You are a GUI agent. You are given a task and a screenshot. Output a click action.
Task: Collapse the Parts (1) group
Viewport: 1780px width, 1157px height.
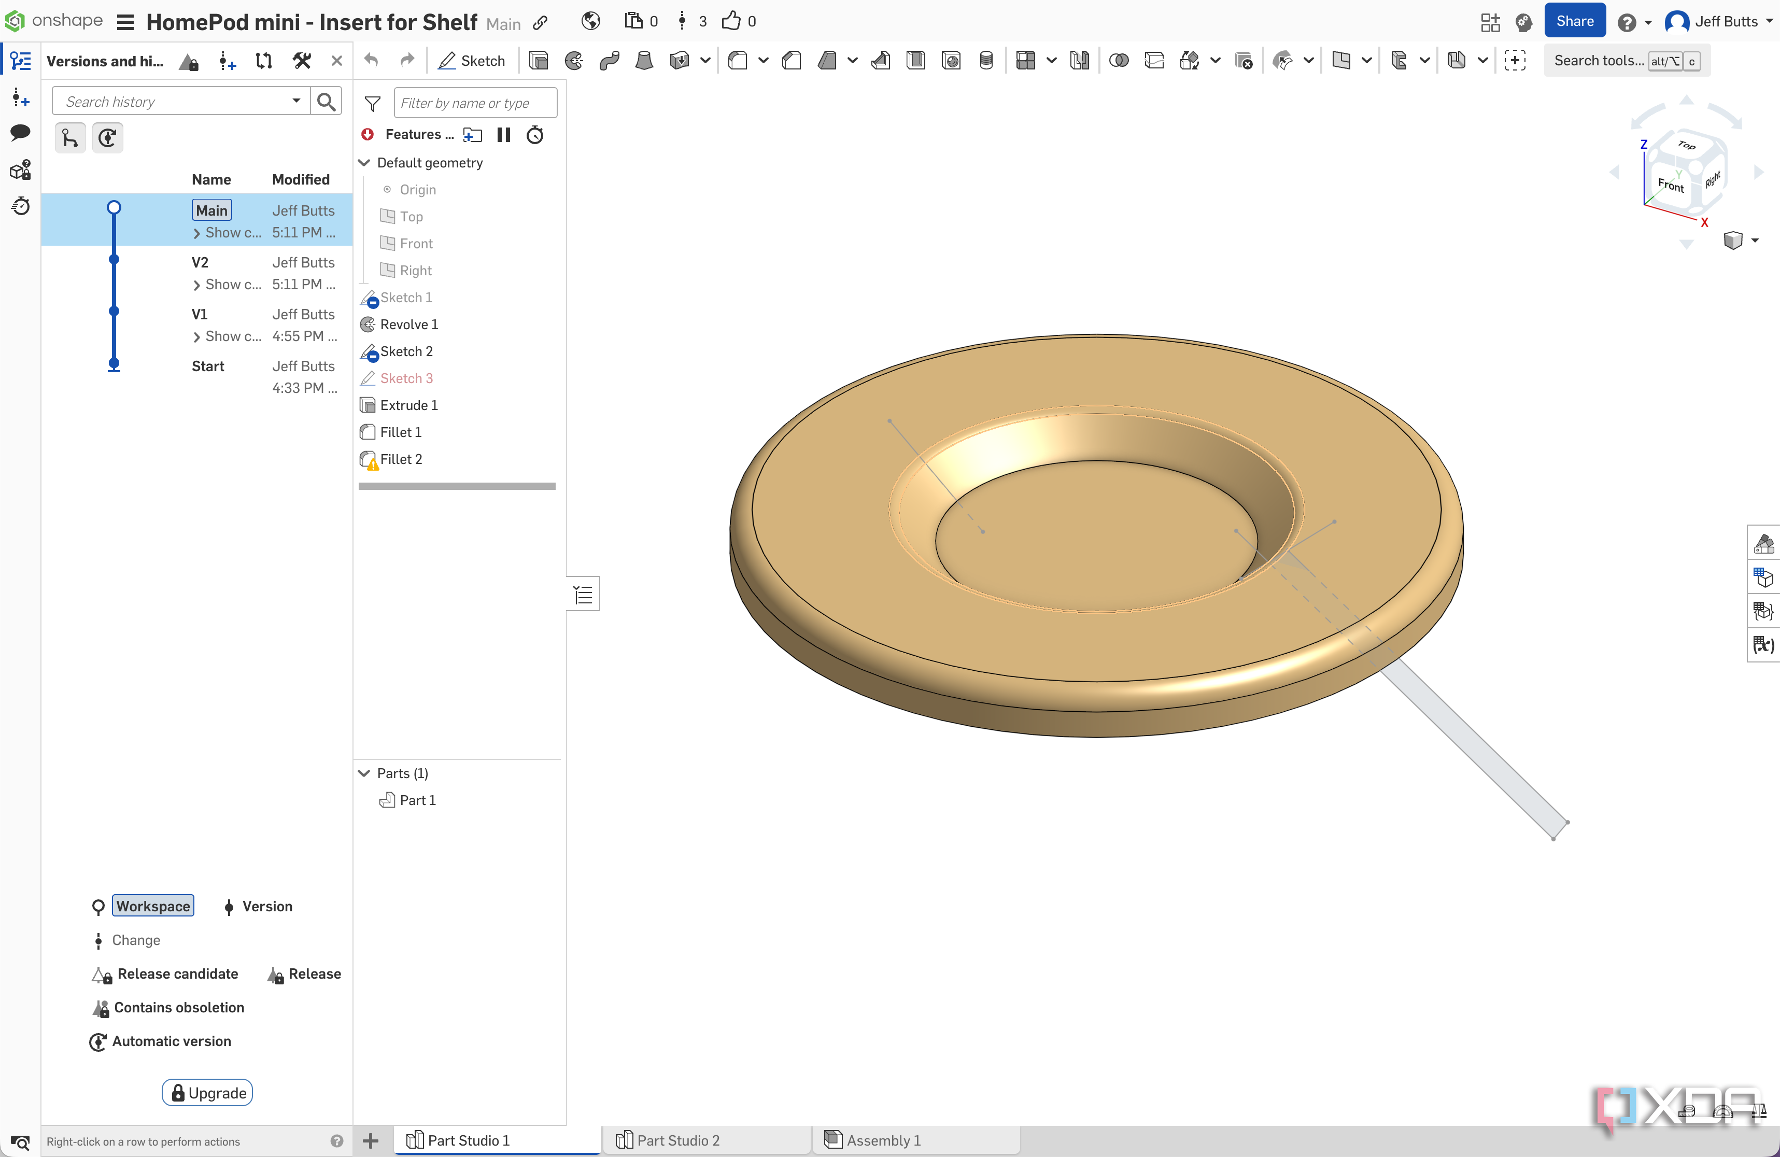[364, 772]
